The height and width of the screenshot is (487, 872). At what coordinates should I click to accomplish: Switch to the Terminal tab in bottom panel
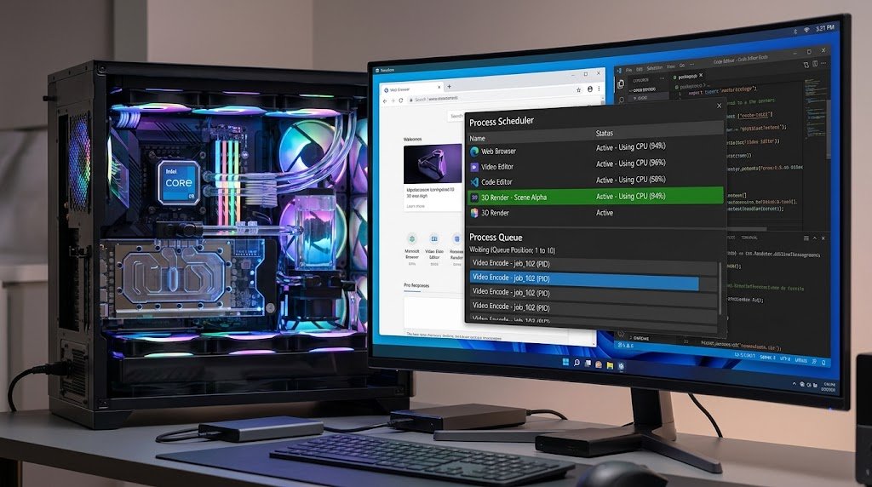[749, 238]
